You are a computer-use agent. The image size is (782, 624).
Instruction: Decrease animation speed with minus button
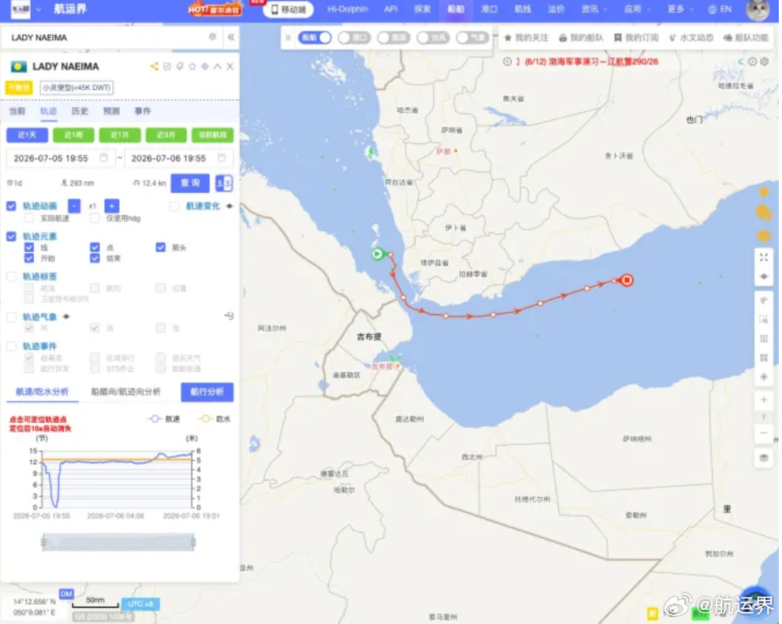point(74,206)
